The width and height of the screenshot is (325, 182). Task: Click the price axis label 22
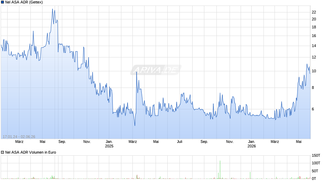tap(314, 12)
